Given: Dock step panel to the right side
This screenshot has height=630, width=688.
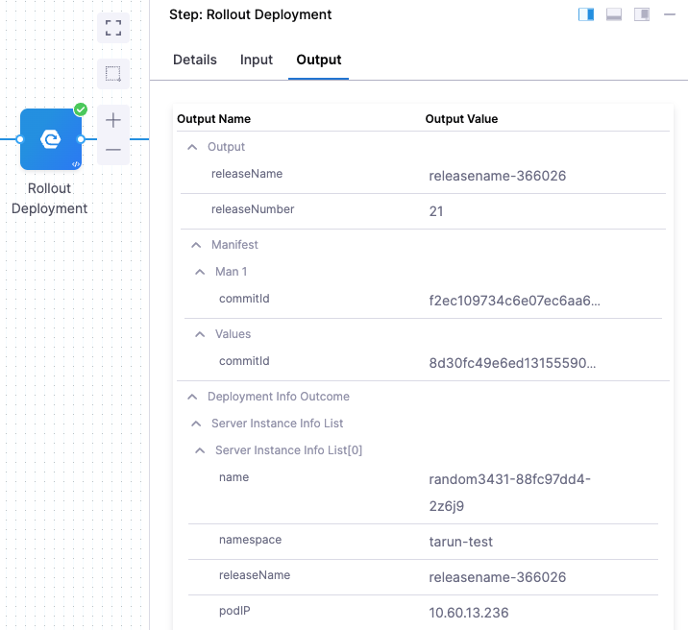Looking at the screenshot, I should (586, 14).
